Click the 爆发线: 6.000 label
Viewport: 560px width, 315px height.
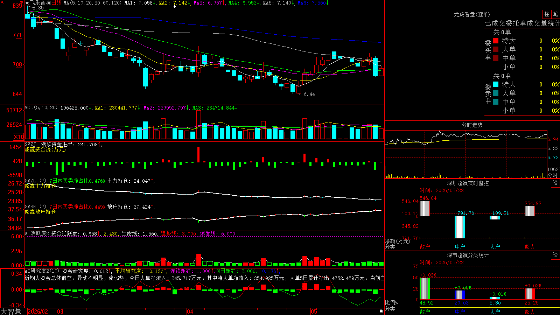point(218,233)
